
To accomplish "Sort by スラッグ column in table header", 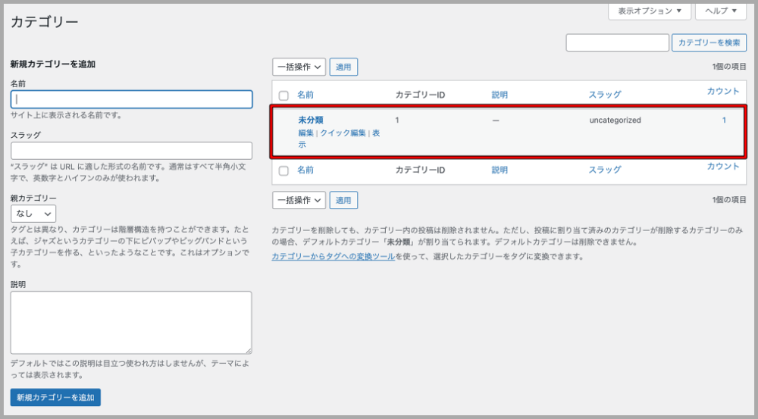I will [604, 95].
